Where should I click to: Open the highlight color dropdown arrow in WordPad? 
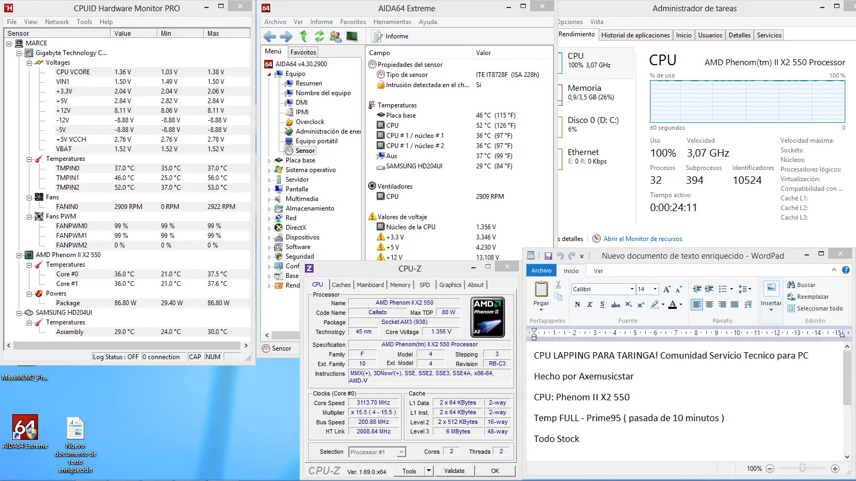(663, 305)
